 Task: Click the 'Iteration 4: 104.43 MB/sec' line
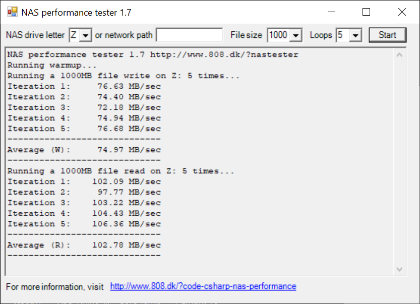tap(84, 213)
